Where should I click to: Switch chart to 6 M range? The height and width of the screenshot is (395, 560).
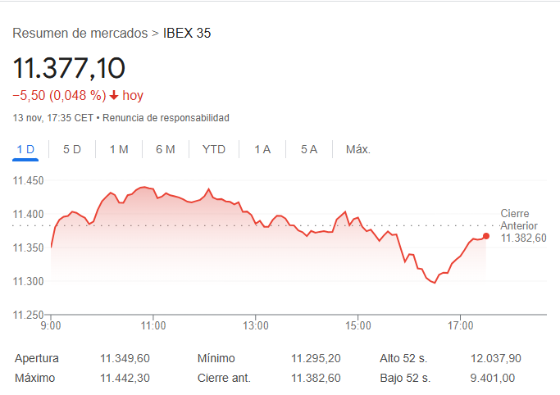pyautogui.click(x=166, y=149)
